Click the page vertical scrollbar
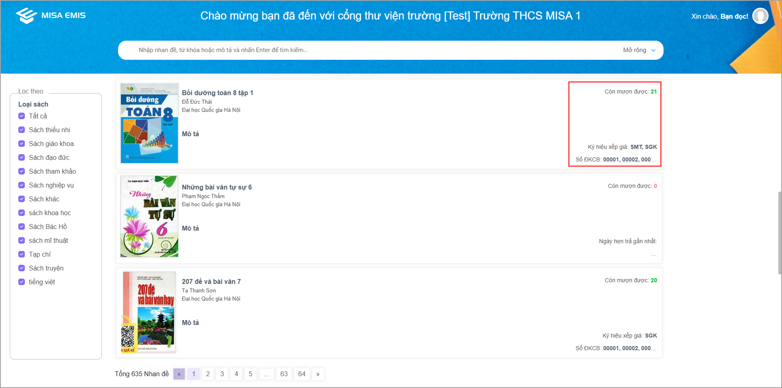This screenshot has height=388, width=782. [x=780, y=233]
